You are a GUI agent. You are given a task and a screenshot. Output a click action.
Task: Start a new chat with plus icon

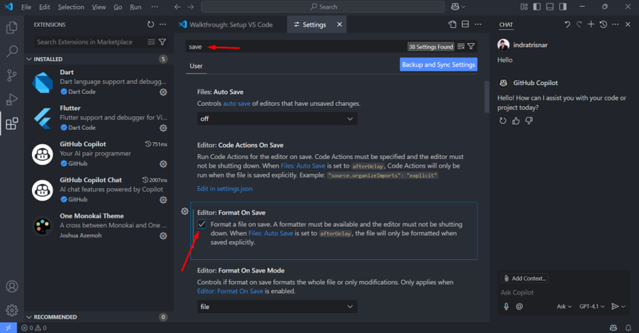(x=591, y=24)
